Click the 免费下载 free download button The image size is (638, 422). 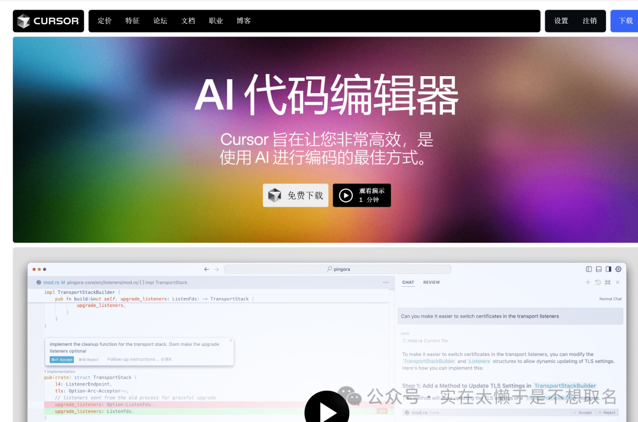click(295, 195)
